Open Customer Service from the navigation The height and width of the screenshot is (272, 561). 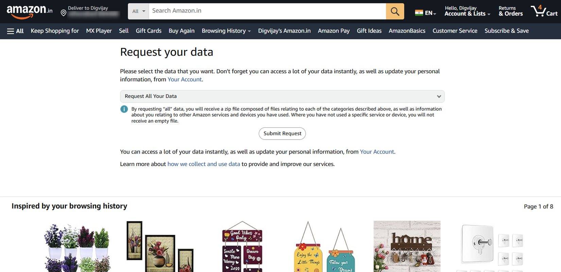coord(455,31)
